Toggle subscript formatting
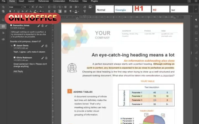Viewport: 199px width, 124px height. tap(31, 11)
